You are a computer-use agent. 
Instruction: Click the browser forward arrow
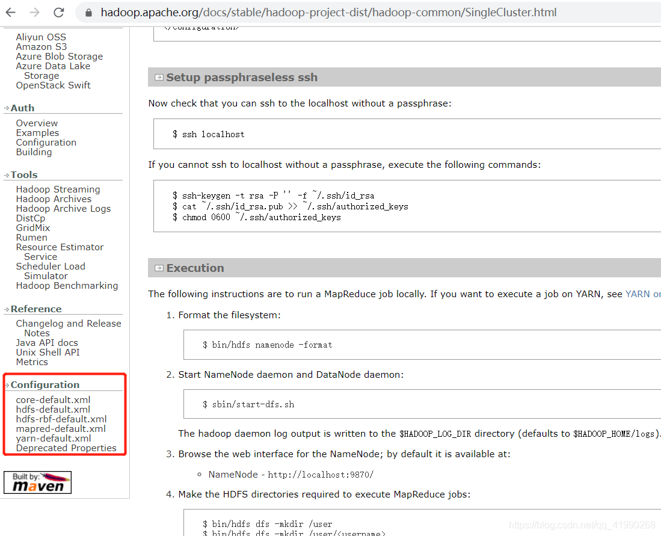pos(34,13)
